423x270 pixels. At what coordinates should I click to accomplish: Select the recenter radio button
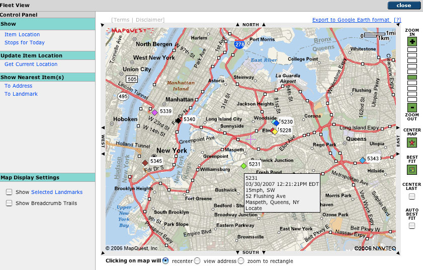[165, 261]
